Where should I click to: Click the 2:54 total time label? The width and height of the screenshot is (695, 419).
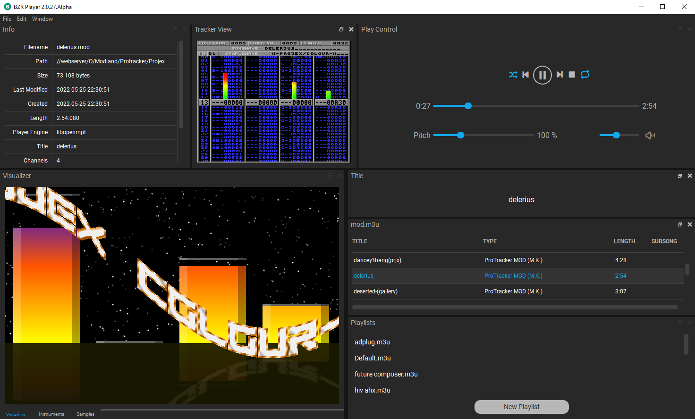(649, 106)
